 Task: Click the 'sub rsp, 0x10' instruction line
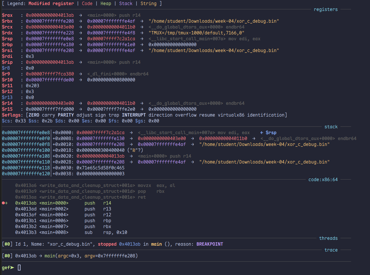click(106, 232)
